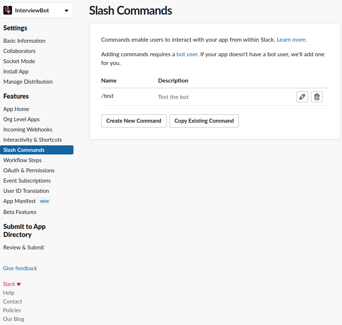
Task: Select User ID Translation
Action: (x=26, y=191)
